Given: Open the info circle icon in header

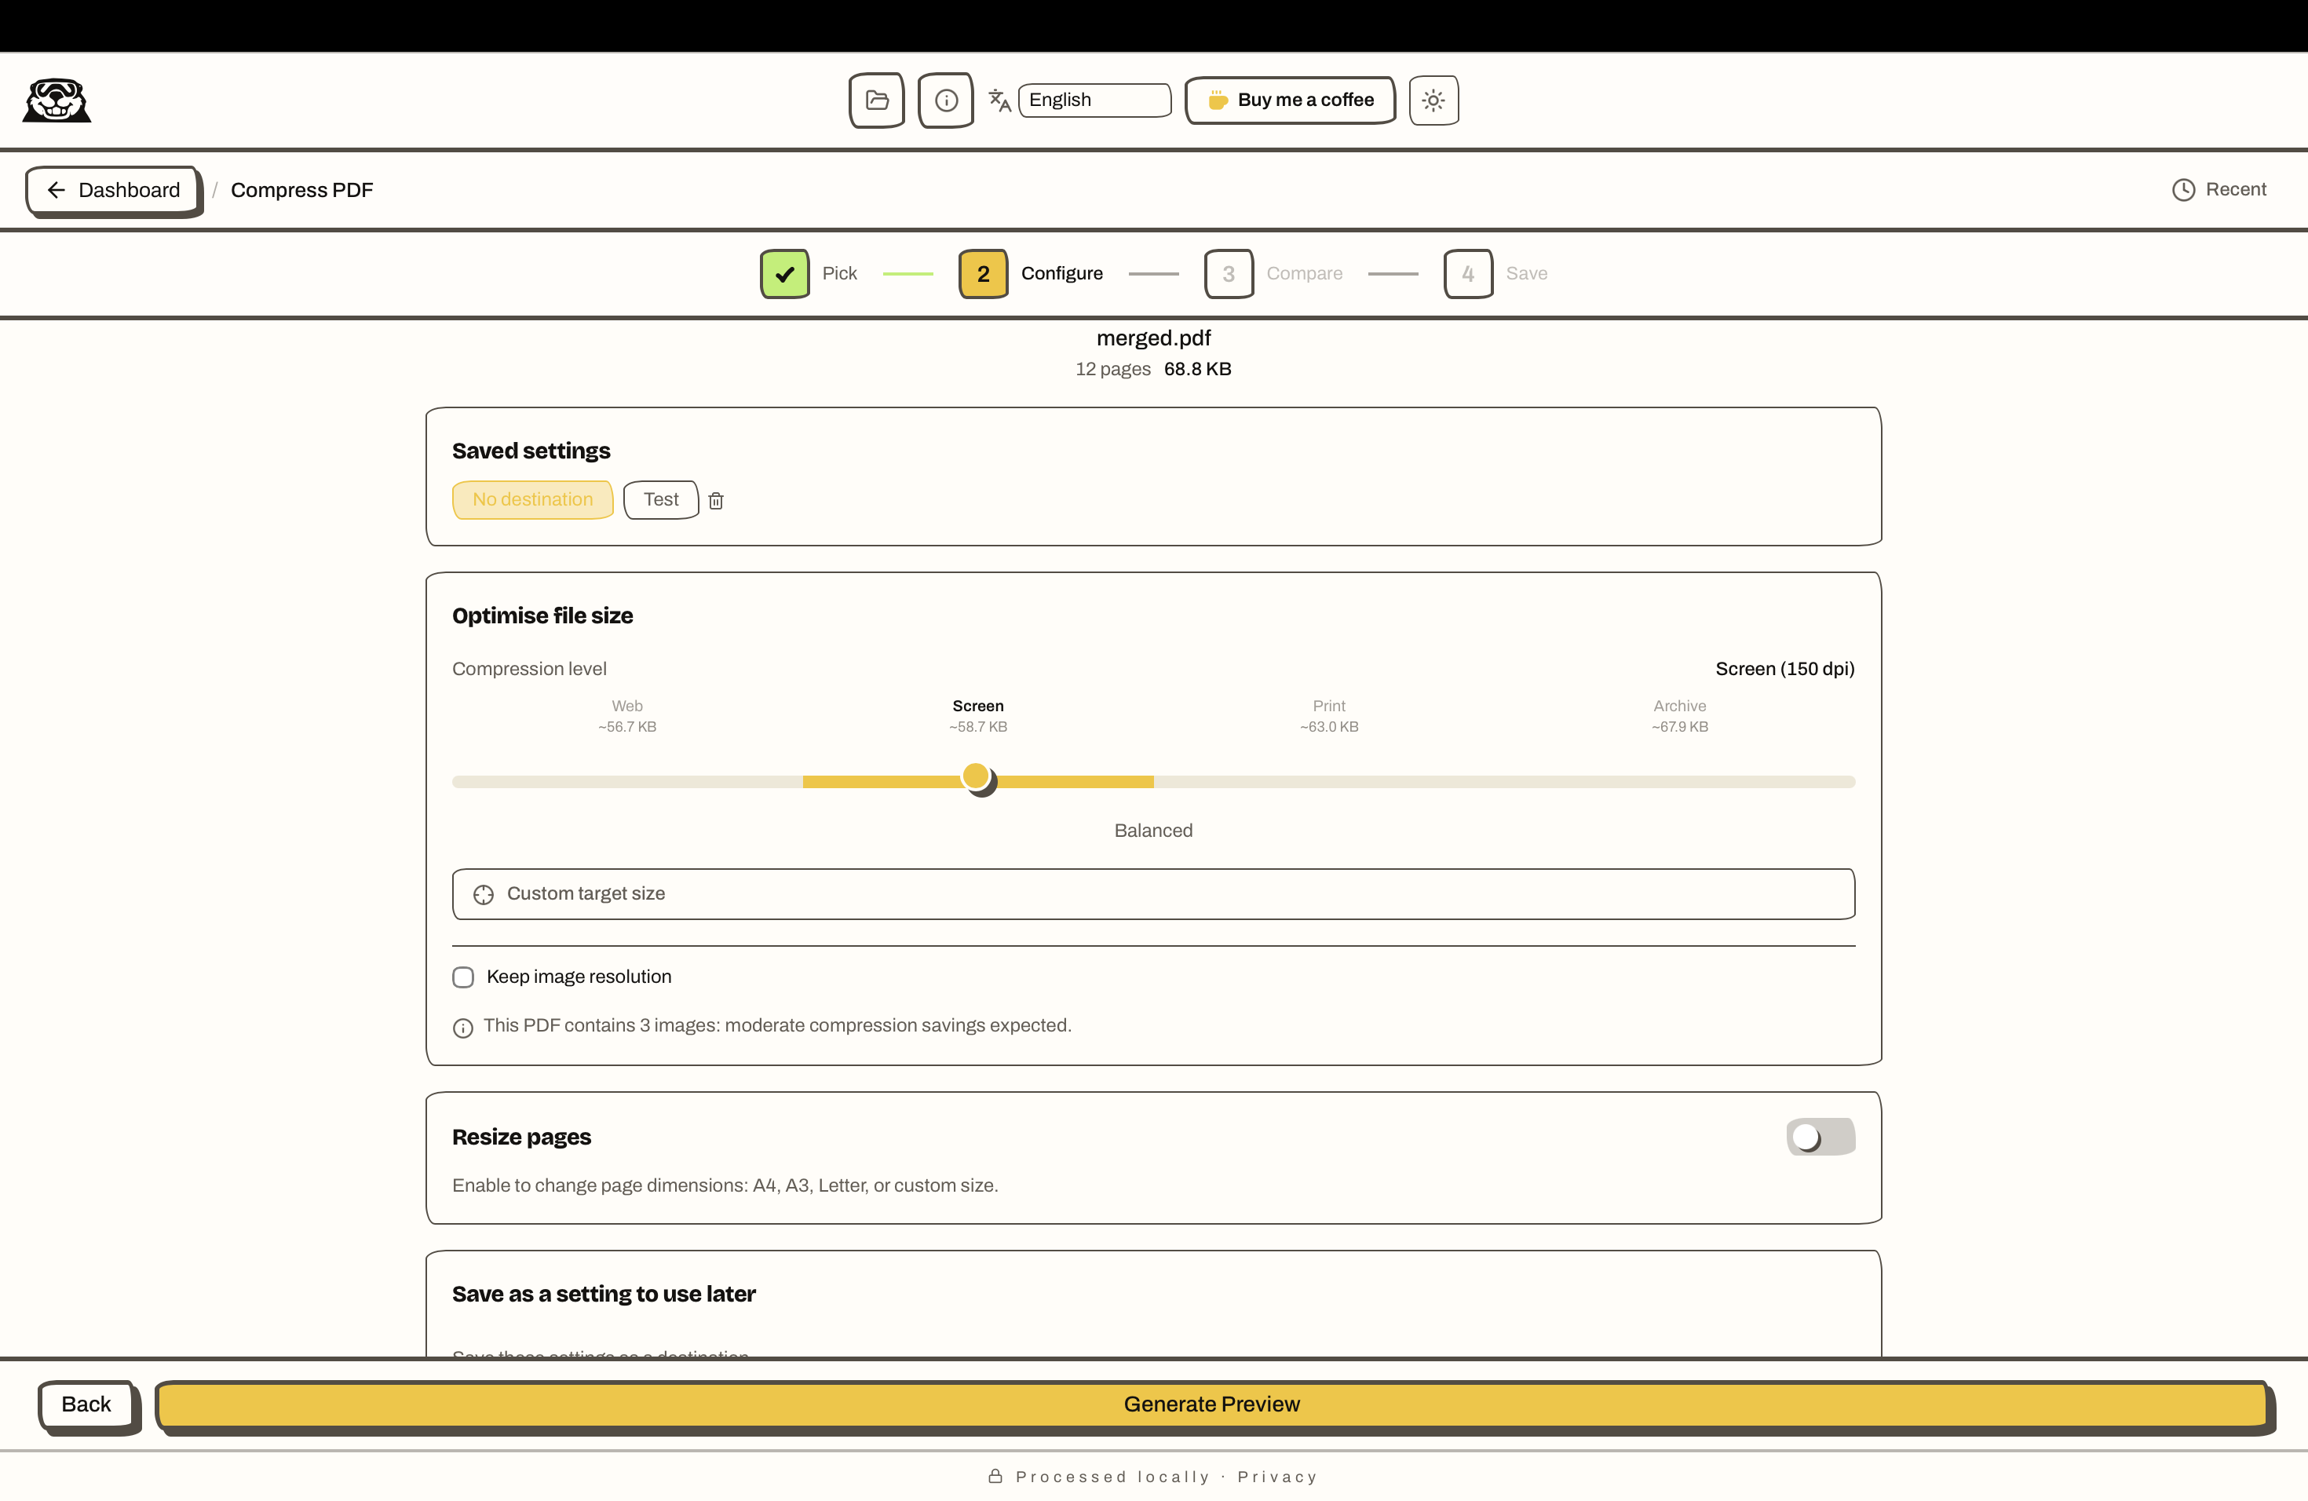Looking at the screenshot, I should point(947,100).
